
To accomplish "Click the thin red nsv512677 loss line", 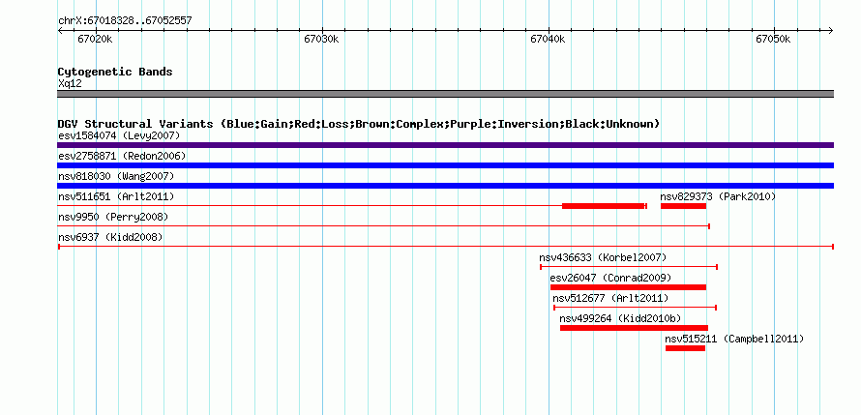I will click(x=636, y=308).
